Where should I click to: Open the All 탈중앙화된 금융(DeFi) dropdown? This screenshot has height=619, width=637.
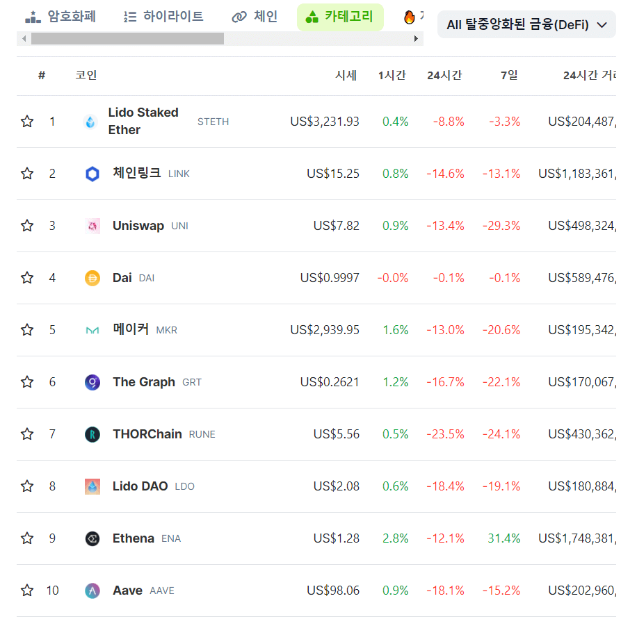point(526,25)
